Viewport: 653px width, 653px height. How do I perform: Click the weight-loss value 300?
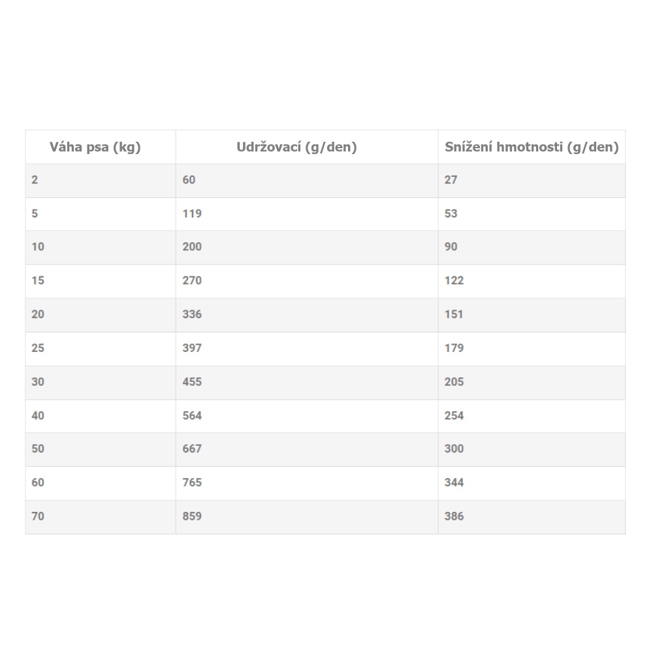tap(454, 449)
